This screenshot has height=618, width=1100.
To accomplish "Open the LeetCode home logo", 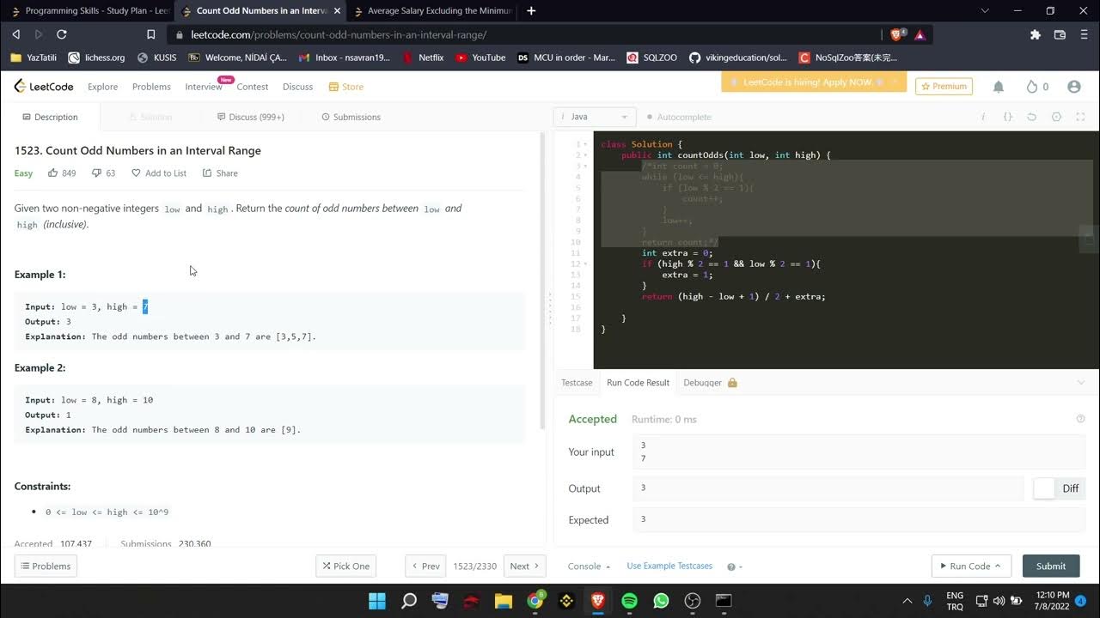I will pos(44,87).
